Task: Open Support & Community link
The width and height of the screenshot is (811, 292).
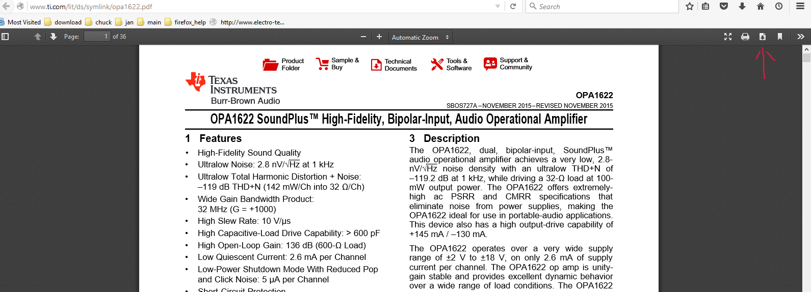Action: [508, 64]
